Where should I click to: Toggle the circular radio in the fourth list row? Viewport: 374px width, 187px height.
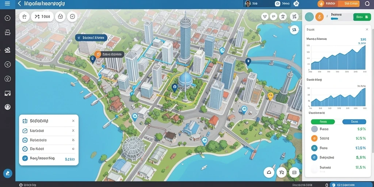[x=25, y=149]
